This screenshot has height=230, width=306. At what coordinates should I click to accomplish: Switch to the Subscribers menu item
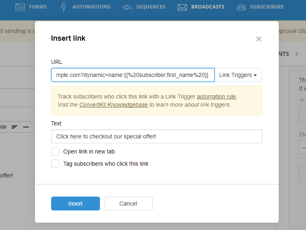(x=267, y=7)
